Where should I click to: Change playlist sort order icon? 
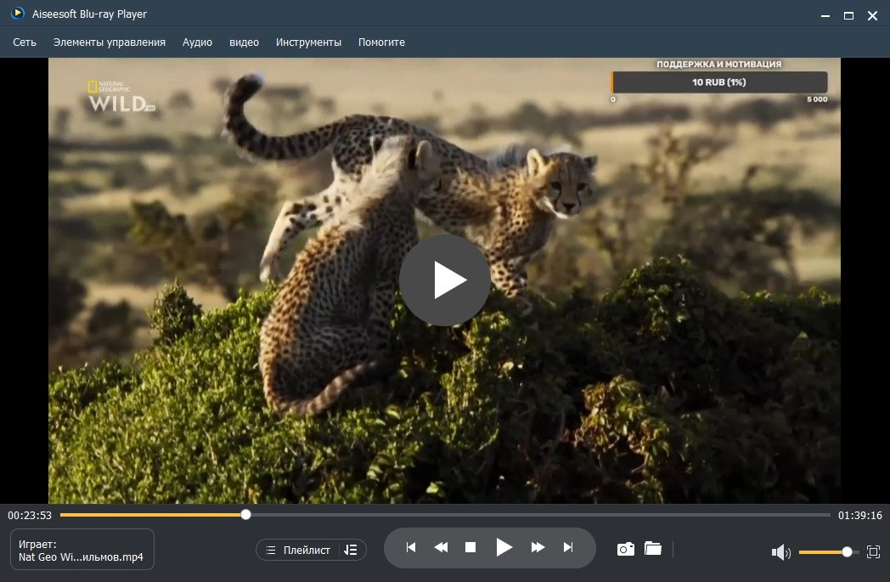351,551
